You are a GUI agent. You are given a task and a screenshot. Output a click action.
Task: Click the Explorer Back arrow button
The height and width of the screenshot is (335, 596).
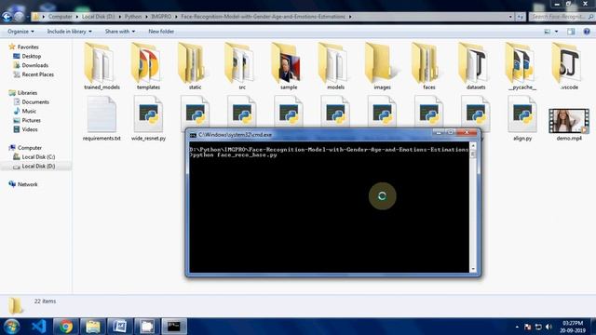click(7, 17)
